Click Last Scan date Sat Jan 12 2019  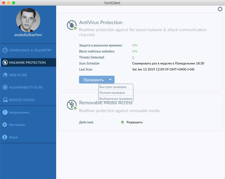(163, 69)
